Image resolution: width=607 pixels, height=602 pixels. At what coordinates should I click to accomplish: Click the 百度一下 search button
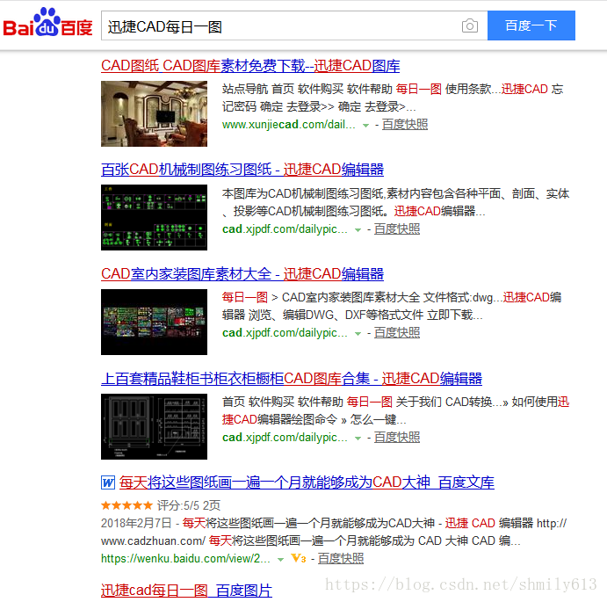click(x=531, y=25)
